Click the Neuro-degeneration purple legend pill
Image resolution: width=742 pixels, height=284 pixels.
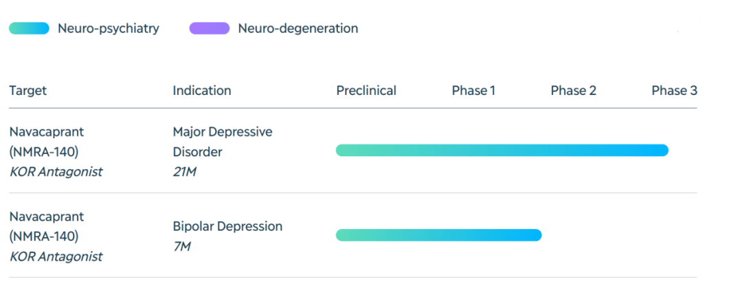pyautogui.click(x=210, y=28)
